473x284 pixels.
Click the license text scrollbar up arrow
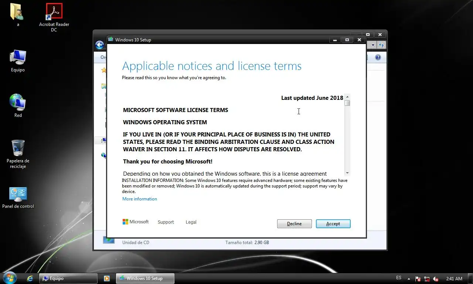[x=347, y=97]
